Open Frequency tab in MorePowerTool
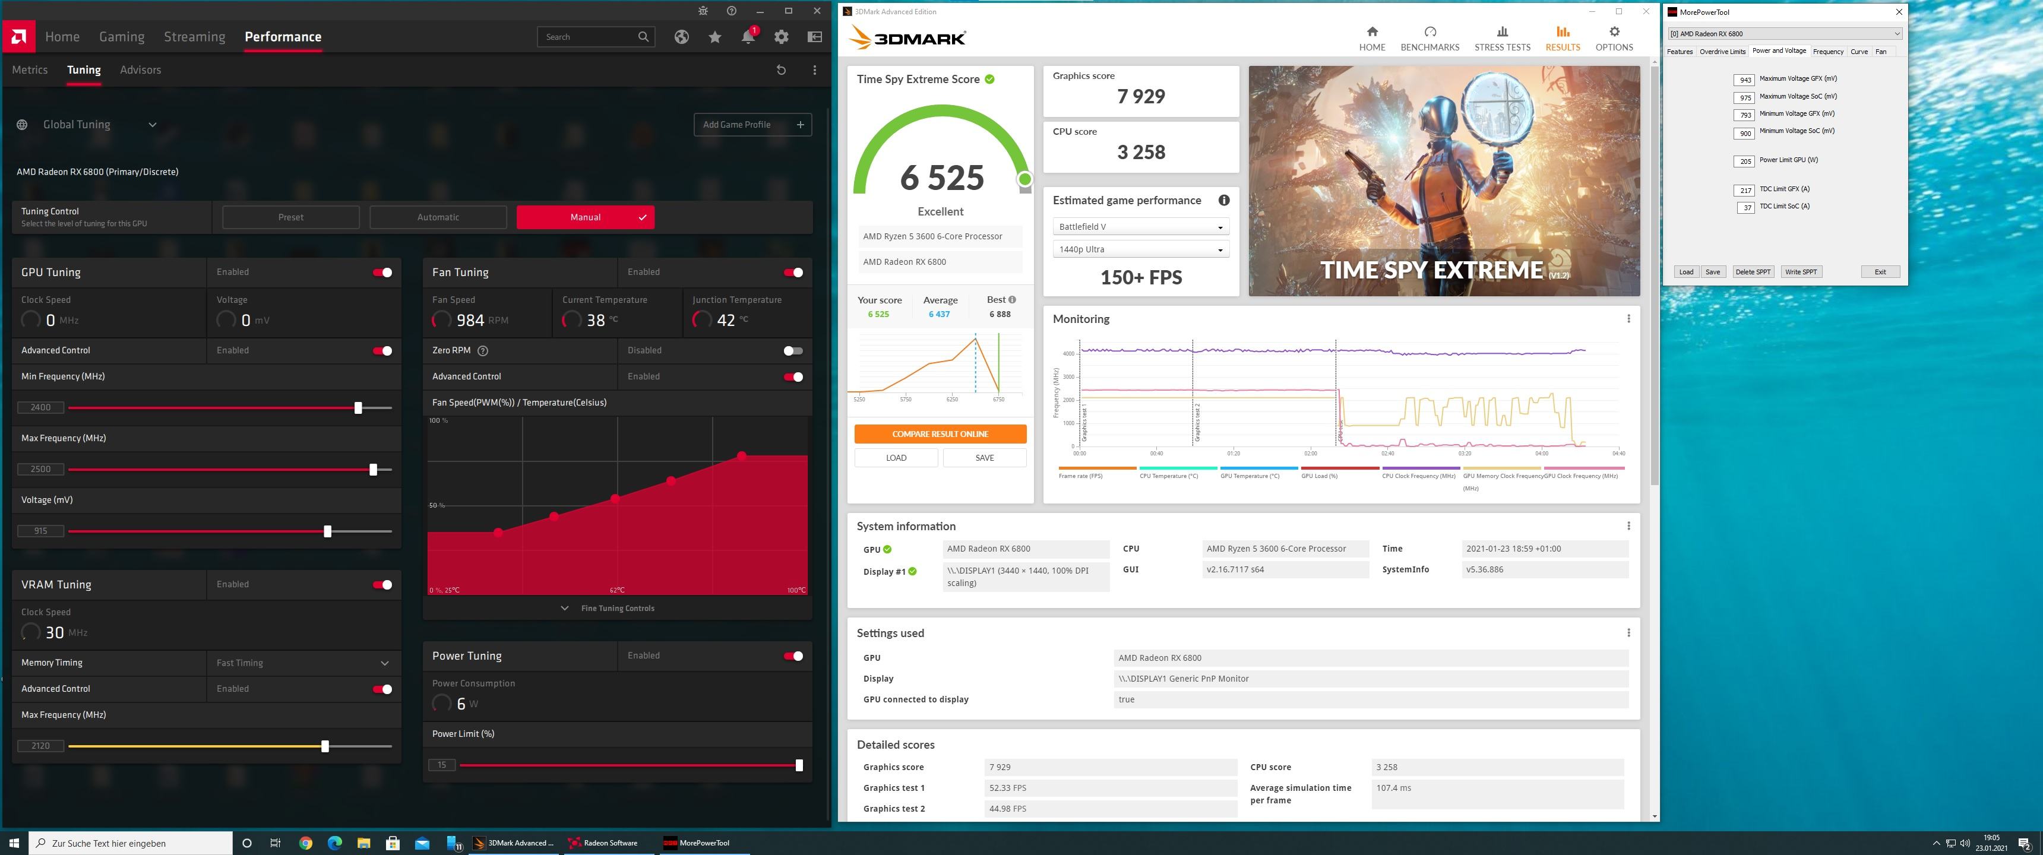This screenshot has height=855, width=2043. pyautogui.click(x=1827, y=52)
